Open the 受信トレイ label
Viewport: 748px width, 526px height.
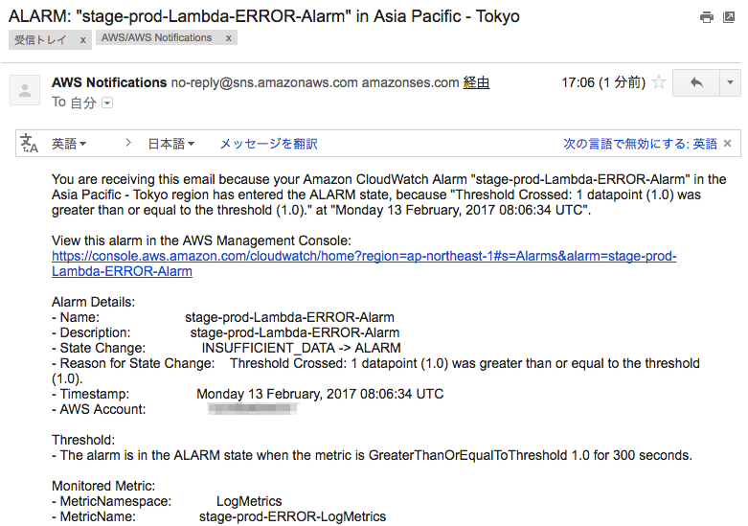click(40, 40)
